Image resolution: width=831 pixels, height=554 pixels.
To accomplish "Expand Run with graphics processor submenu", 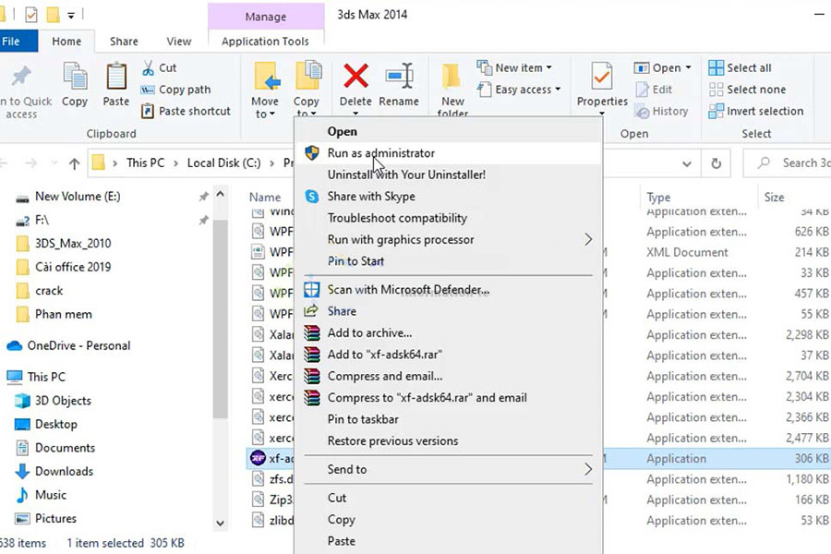I will click(x=588, y=240).
